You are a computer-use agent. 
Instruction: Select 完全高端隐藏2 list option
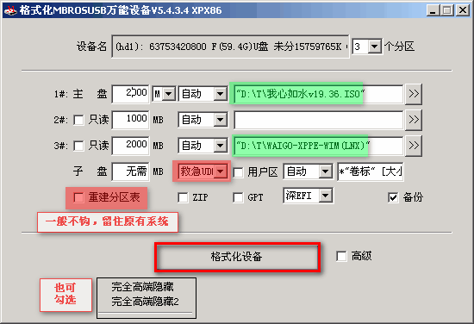point(145,302)
